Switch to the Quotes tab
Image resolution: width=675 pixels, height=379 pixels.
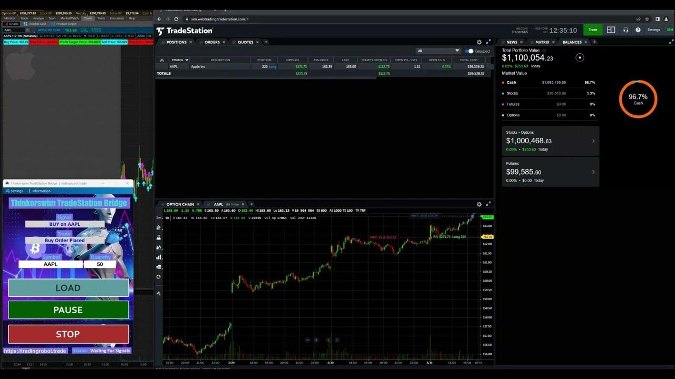[245, 42]
